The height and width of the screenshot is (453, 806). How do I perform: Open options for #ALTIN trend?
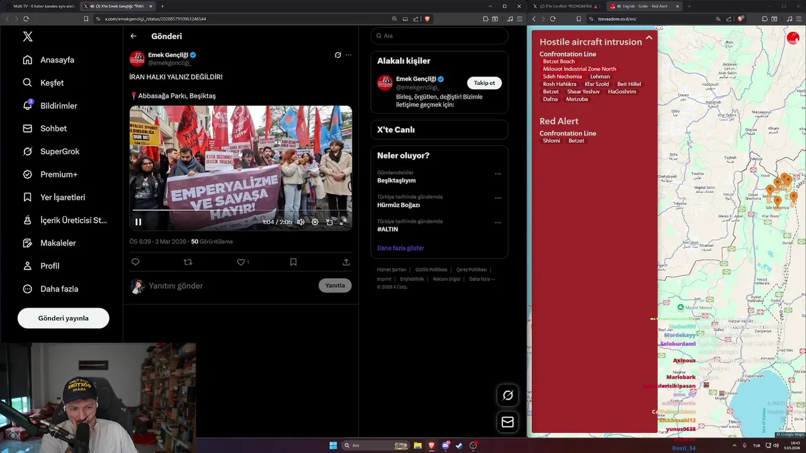[497, 223]
